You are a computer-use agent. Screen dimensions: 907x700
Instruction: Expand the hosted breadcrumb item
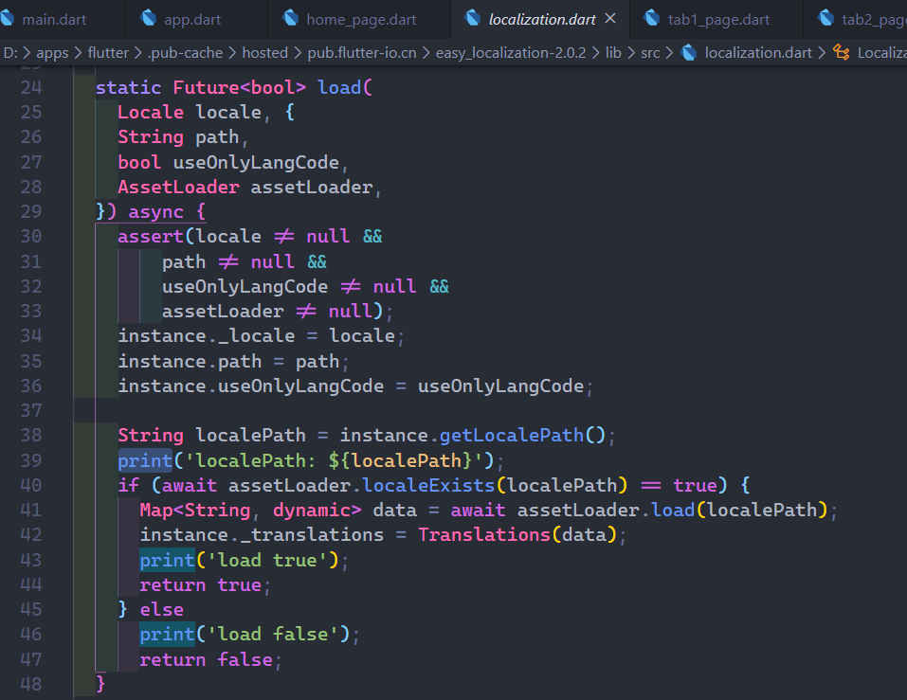click(x=266, y=52)
